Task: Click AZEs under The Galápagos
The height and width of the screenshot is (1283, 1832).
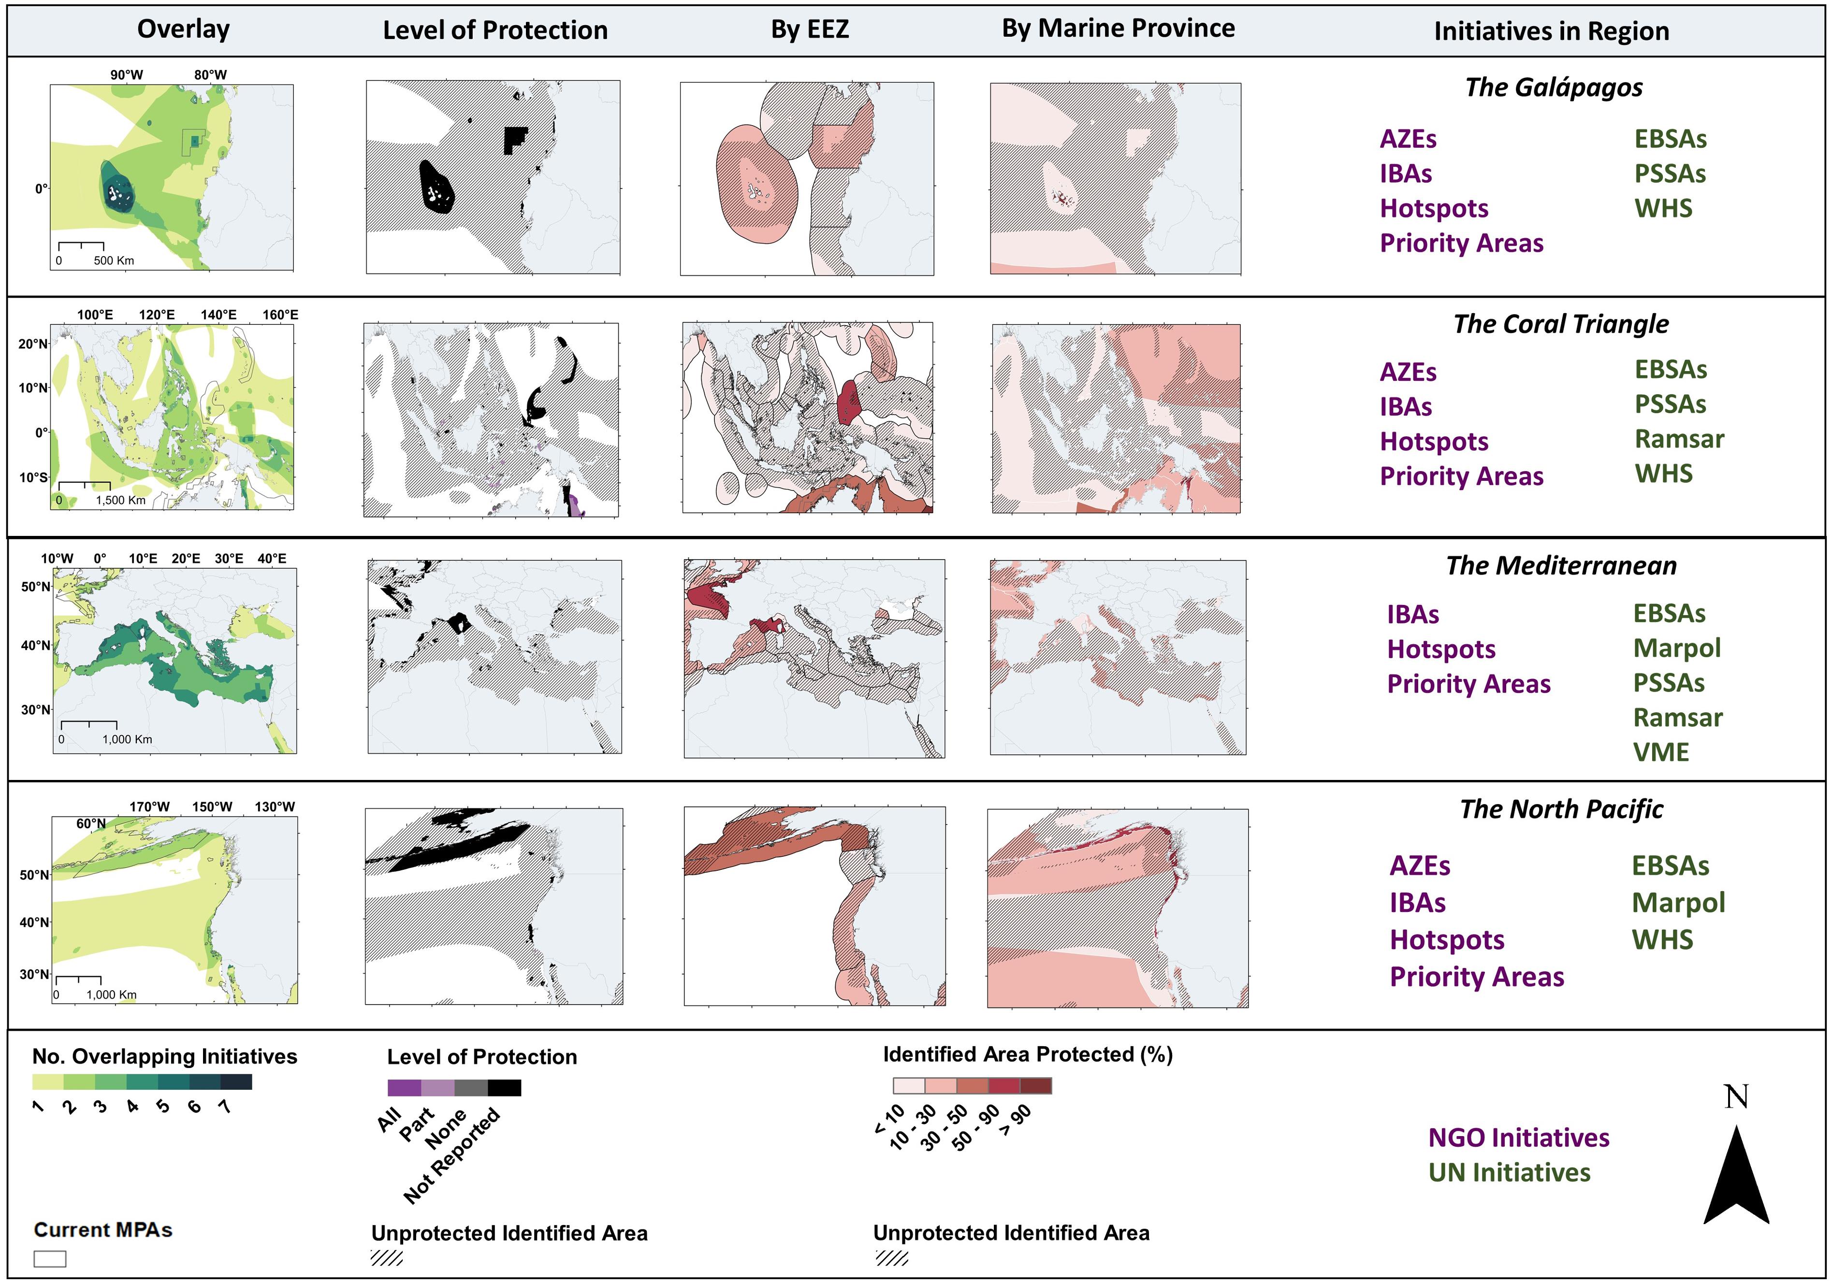Action: coord(1408,139)
